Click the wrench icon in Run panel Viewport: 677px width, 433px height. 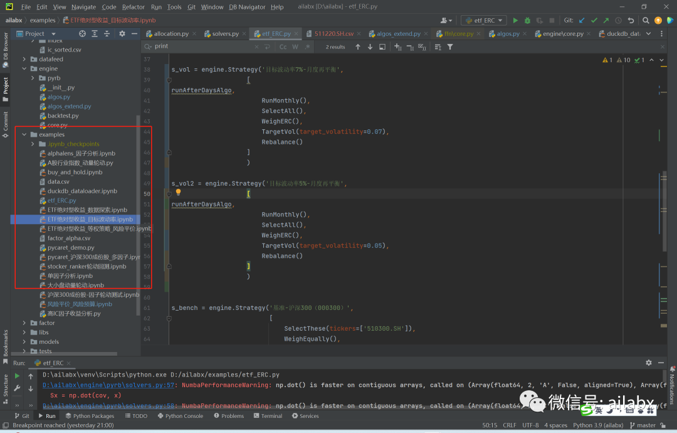tap(18, 388)
